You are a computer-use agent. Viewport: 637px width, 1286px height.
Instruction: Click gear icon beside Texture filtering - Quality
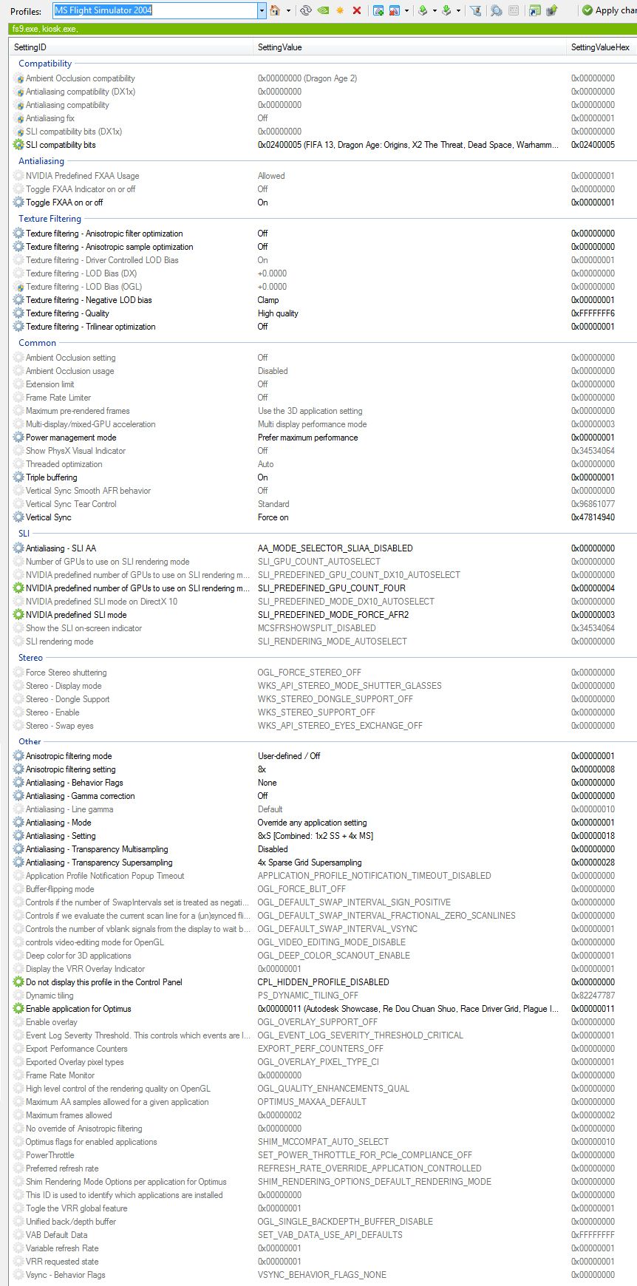click(18, 313)
